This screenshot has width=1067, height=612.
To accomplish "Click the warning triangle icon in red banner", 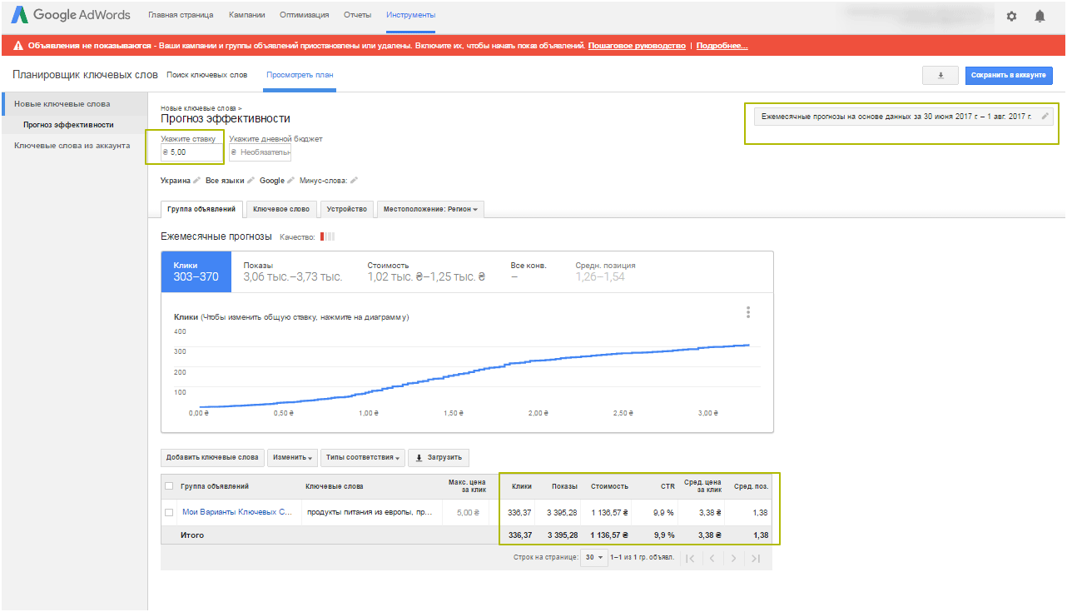I will coord(17,46).
